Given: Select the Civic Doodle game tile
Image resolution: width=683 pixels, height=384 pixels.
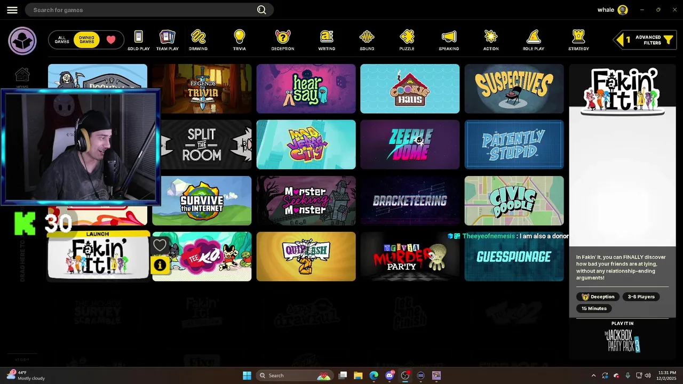Looking at the screenshot, I should tap(514, 201).
